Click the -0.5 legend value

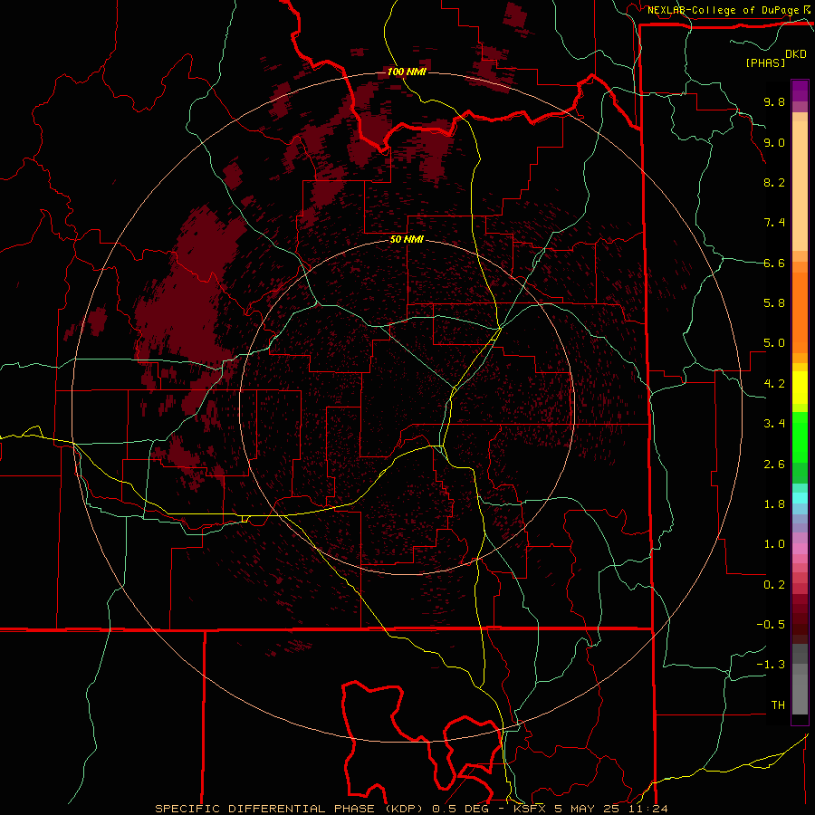(771, 625)
